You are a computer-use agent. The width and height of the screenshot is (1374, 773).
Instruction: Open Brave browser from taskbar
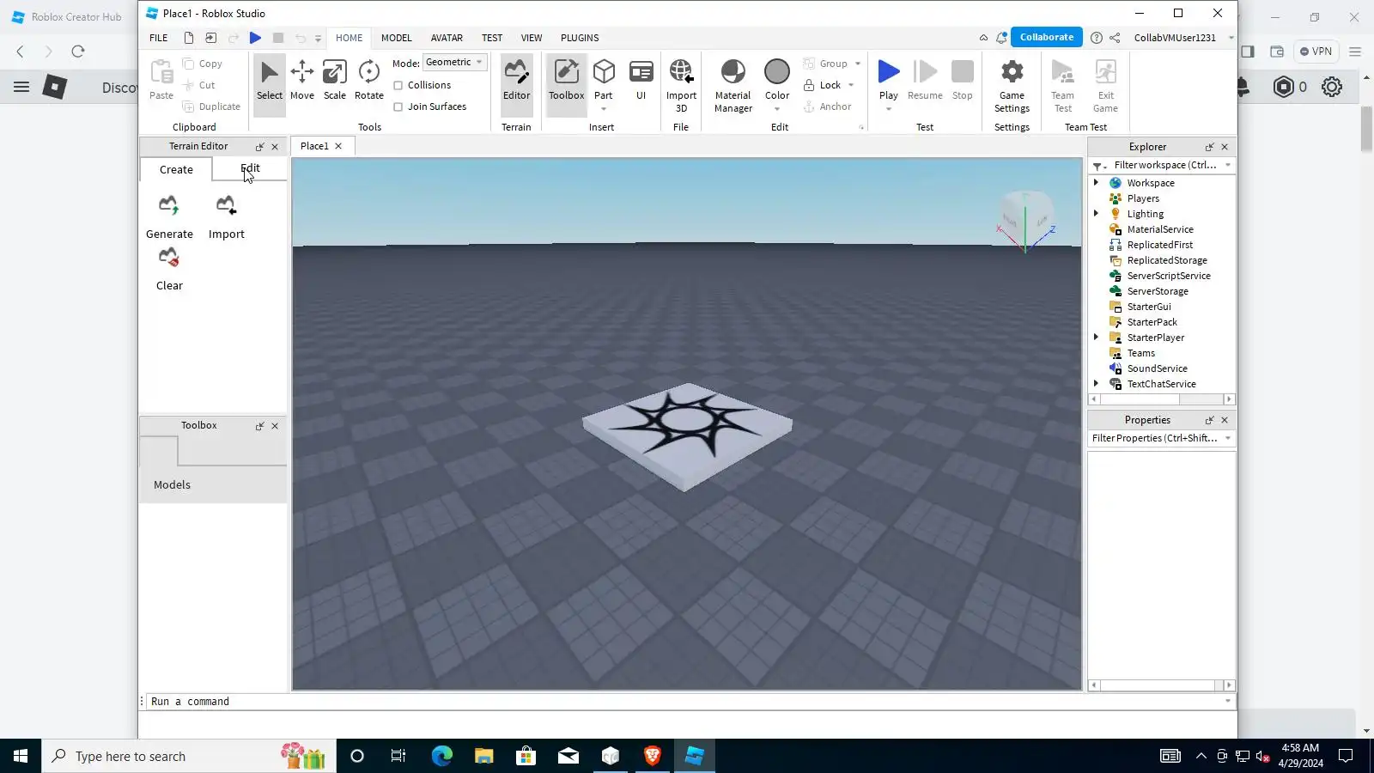point(653,756)
